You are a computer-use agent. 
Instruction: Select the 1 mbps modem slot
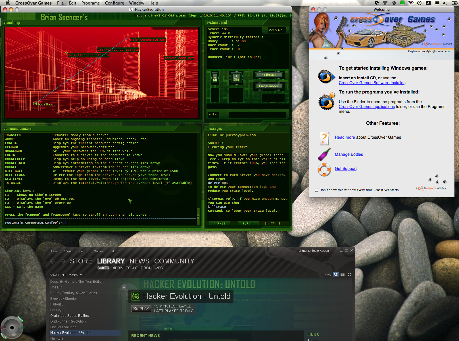[269, 86]
